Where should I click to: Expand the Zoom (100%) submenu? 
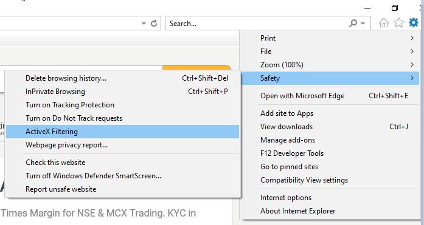coord(330,65)
